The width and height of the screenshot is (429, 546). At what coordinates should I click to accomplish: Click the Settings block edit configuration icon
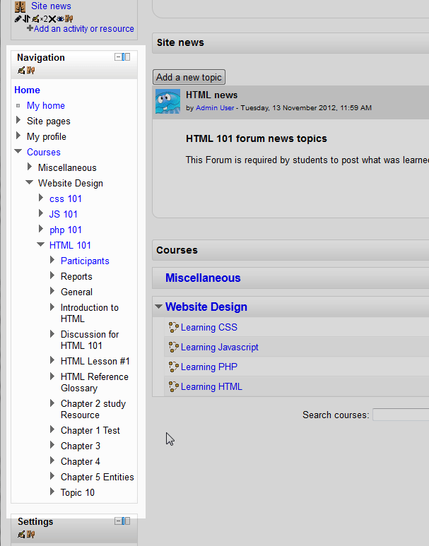point(21,534)
